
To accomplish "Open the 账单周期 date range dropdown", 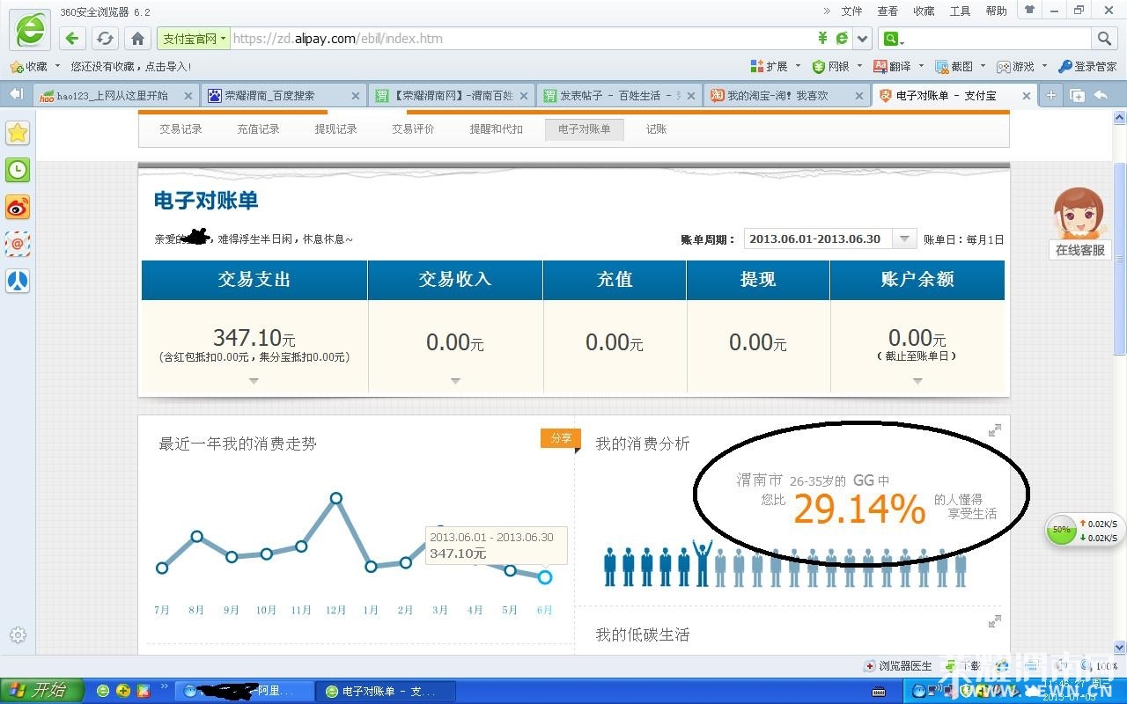I will 904,239.
